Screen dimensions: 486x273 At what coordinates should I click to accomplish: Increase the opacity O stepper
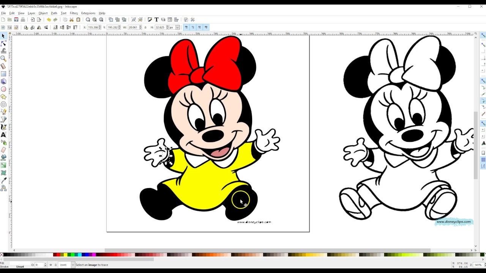[x=46, y=264]
